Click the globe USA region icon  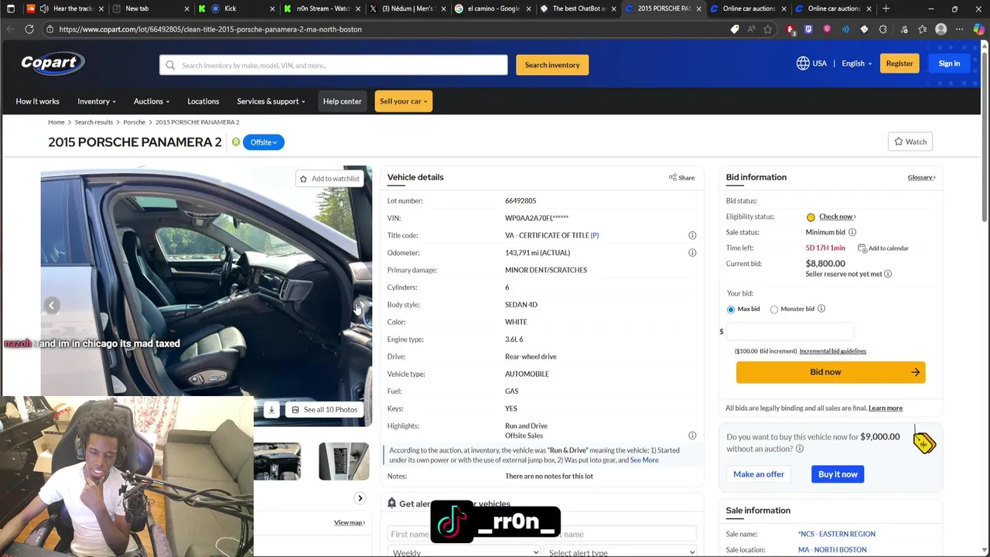(803, 63)
